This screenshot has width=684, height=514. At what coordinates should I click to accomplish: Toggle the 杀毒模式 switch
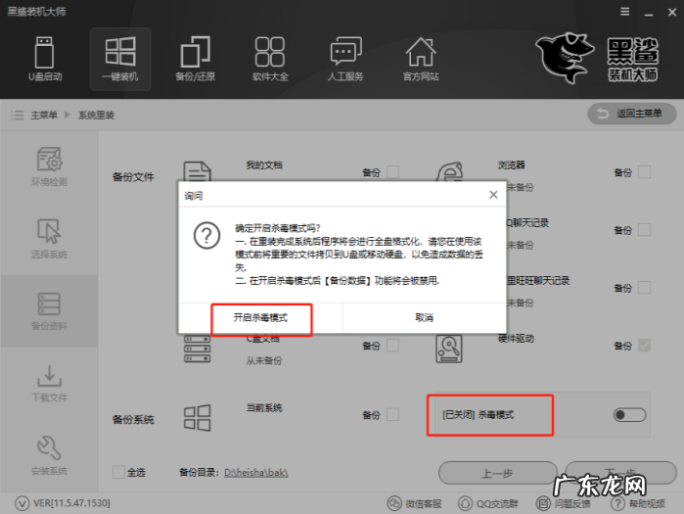point(629,414)
